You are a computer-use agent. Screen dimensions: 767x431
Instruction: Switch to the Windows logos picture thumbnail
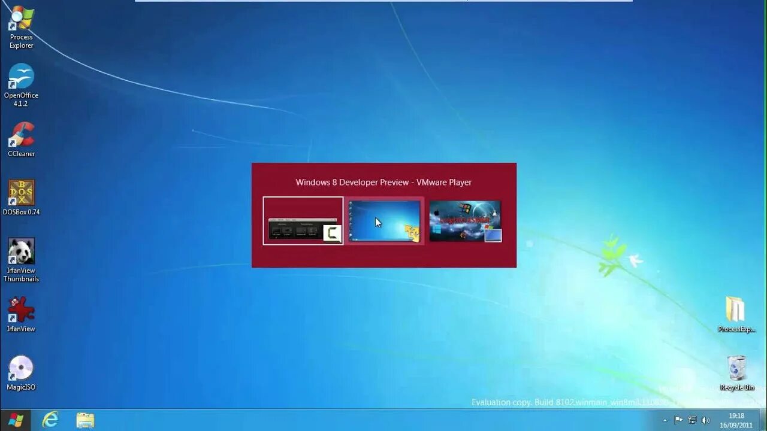[465, 221]
